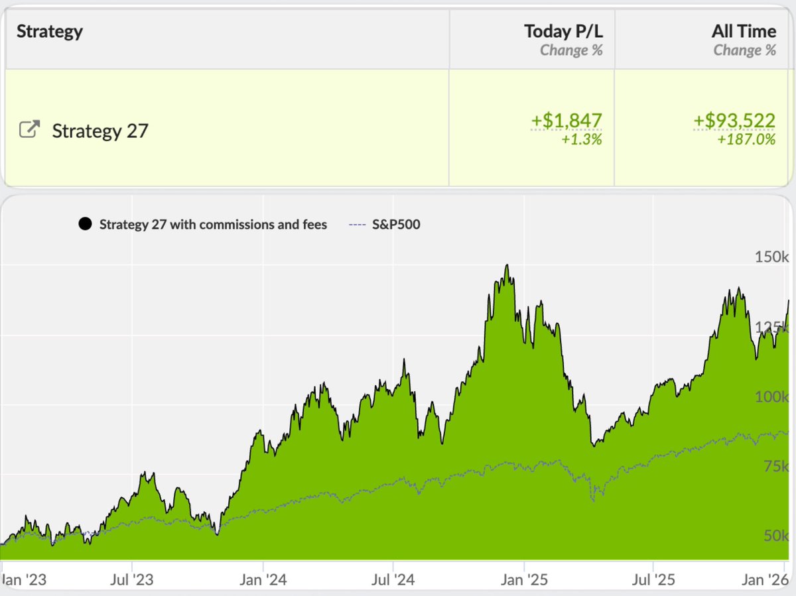Toggle the Strategy 27 series via its legend
This screenshot has height=596, width=796.
point(212,224)
